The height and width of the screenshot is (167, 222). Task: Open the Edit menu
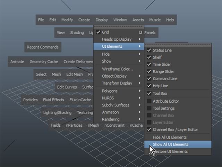(x=53, y=20)
